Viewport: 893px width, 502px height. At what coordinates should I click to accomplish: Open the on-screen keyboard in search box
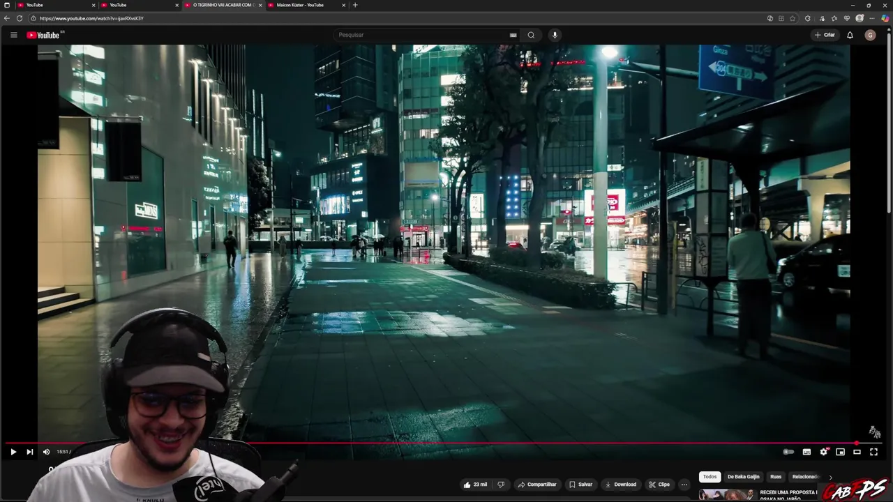[x=513, y=35]
